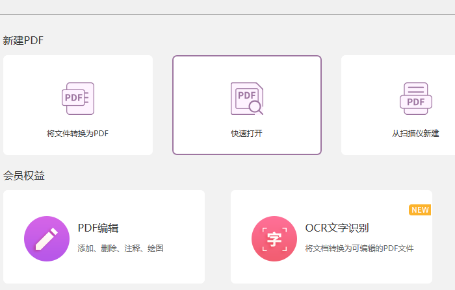Click the convert file to PDF icon

pyautogui.click(x=78, y=99)
